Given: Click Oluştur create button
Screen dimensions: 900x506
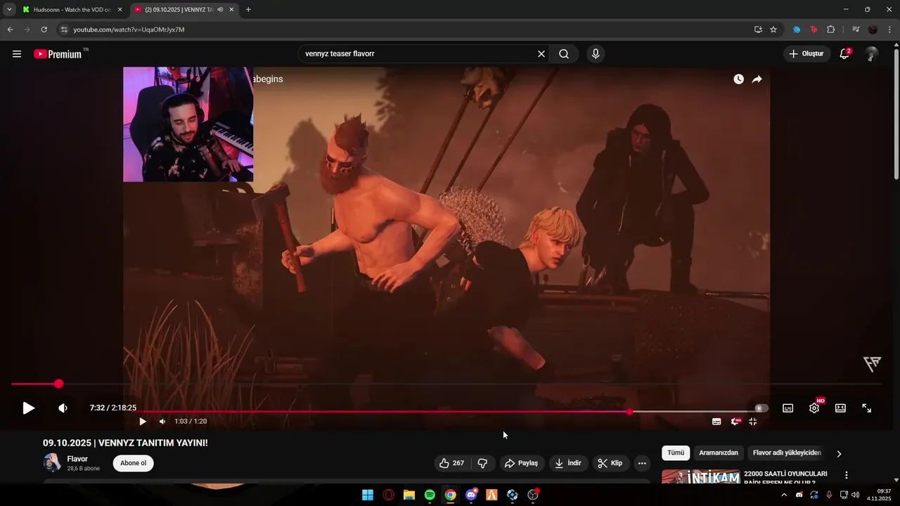Looking at the screenshot, I should click(x=806, y=54).
